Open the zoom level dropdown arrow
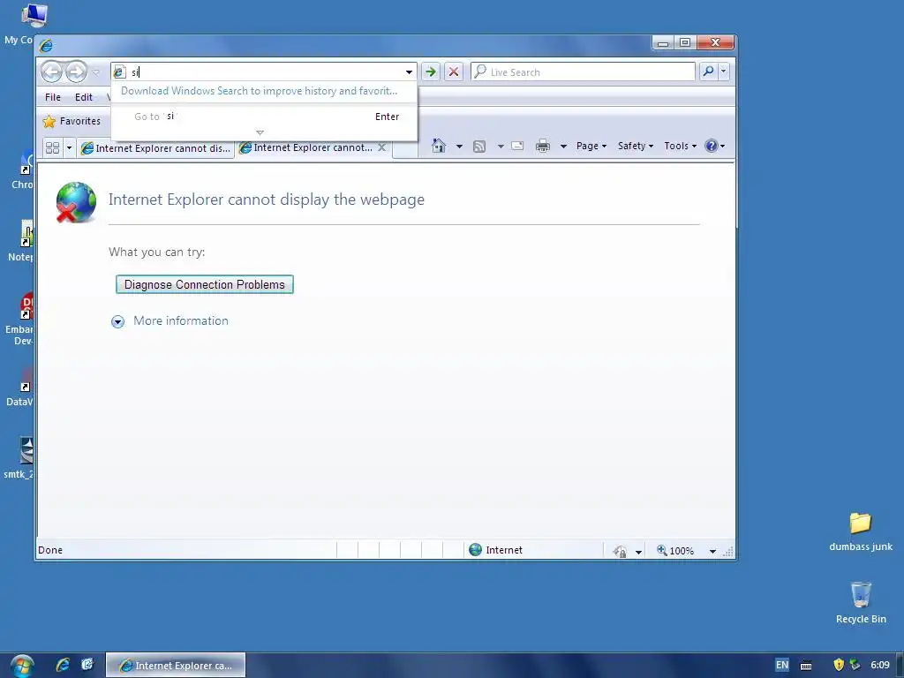The width and height of the screenshot is (904, 678). click(x=712, y=551)
